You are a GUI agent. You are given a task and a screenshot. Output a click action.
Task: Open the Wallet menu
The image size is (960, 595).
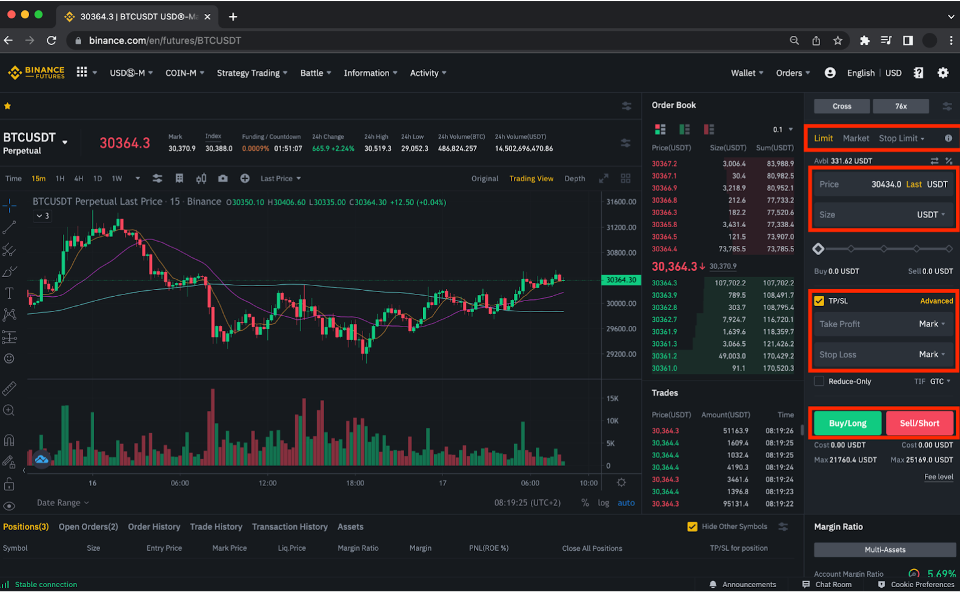pyautogui.click(x=747, y=73)
